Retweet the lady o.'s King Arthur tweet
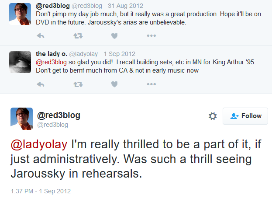The width and height of the screenshot is (272, 199). pos(78,84)
